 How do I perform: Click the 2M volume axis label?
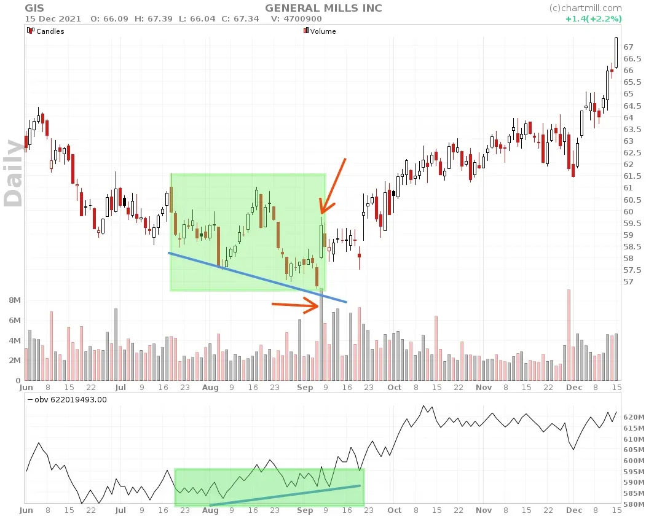point(15,361)
